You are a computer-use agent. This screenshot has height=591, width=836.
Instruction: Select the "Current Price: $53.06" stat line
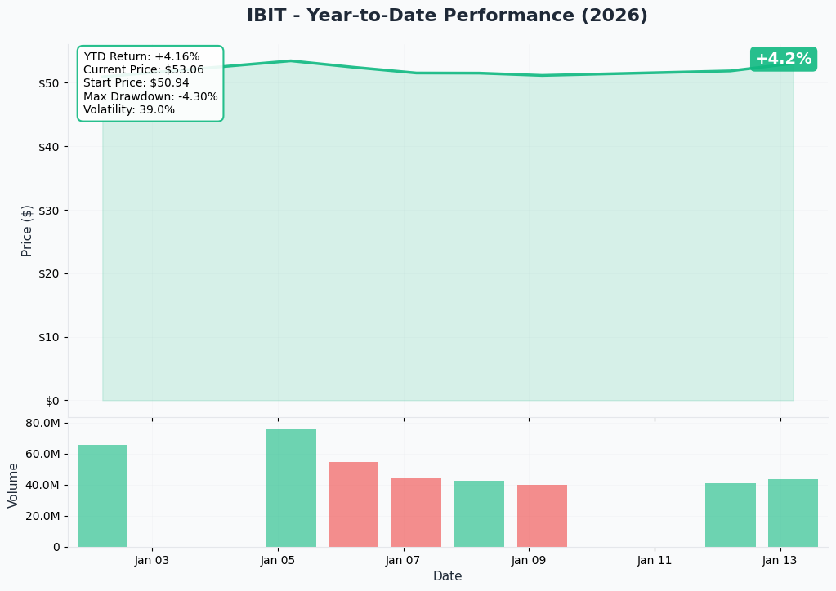point(144,69)
